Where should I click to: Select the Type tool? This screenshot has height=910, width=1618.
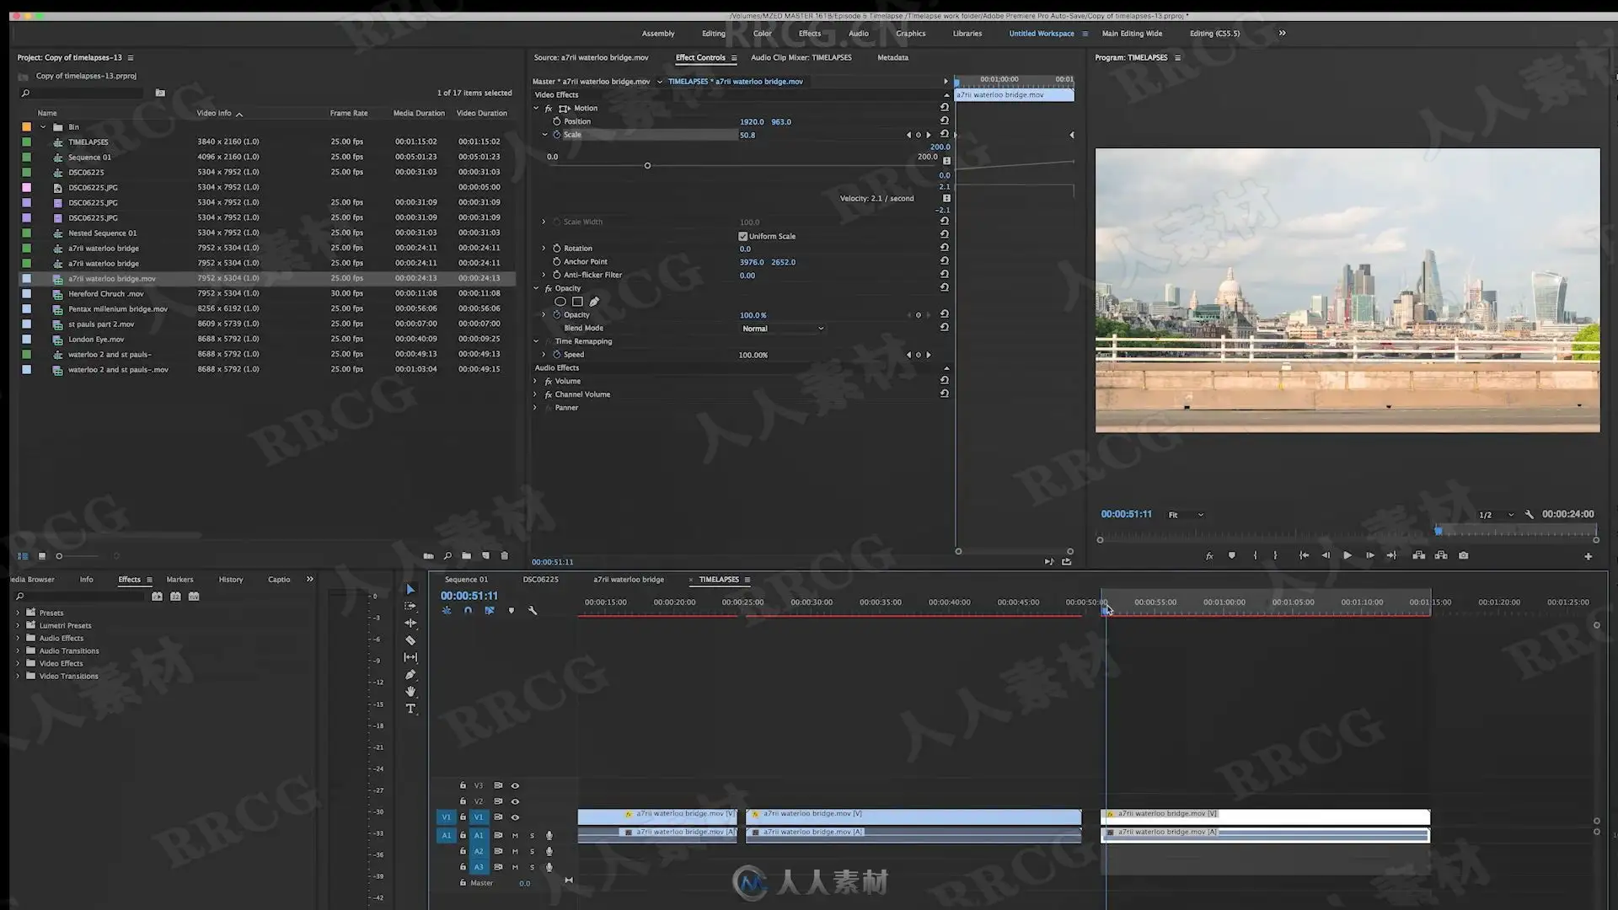click(x=410, y=709)
